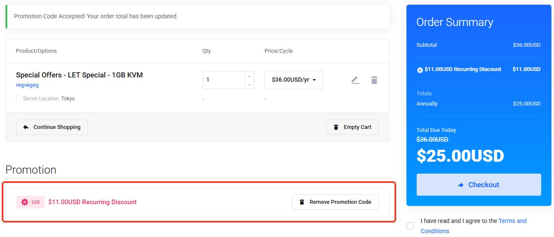Image resolution: width=554 pixels, height=237 pixels.
Task: Click the discount badge icon in Order Summary
Action: click(420, 70)
